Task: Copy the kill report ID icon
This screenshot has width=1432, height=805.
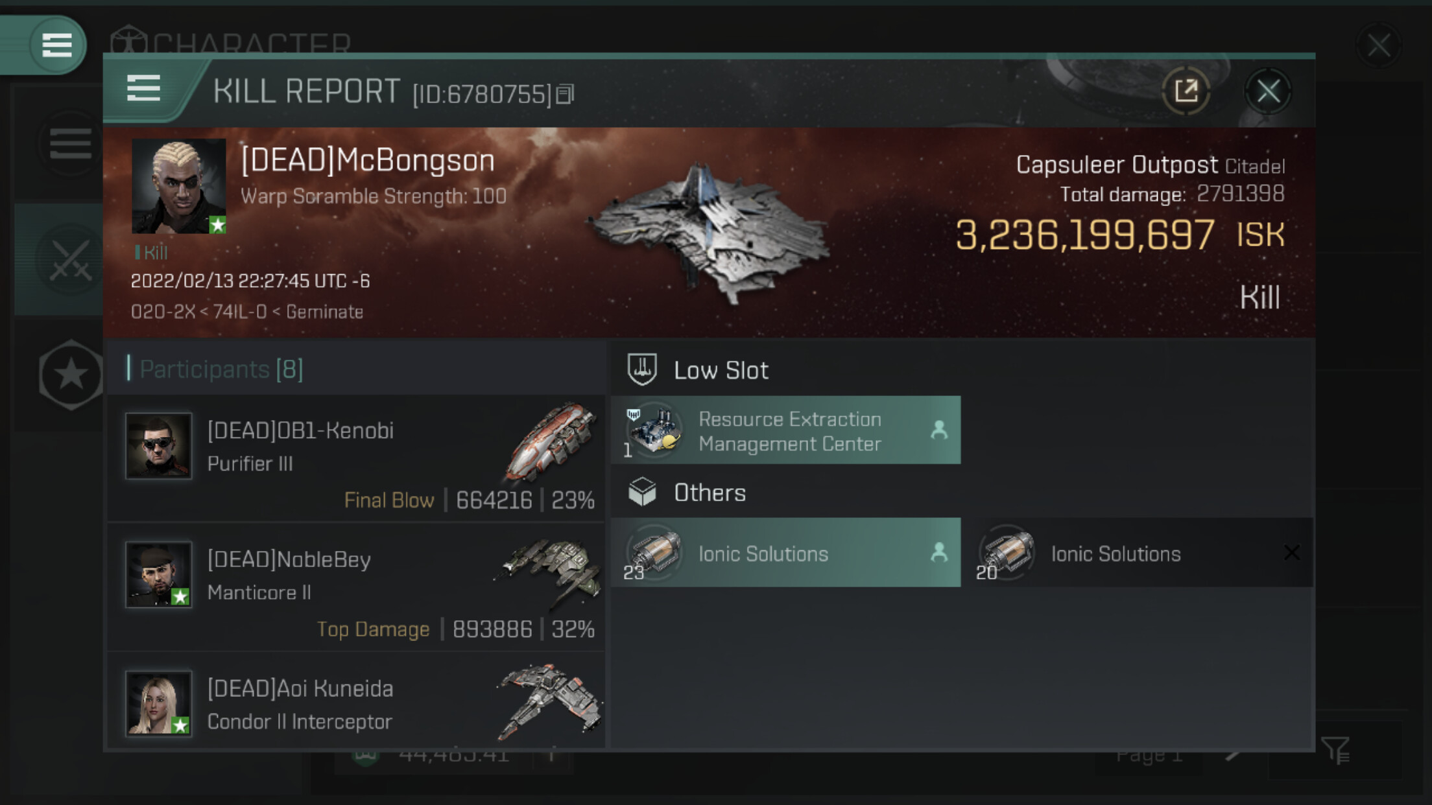Action: point(565,95)
